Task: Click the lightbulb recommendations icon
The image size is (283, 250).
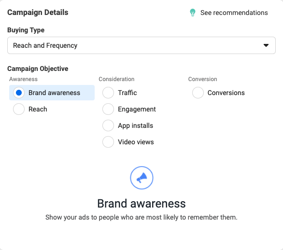Action: click(193, 13)
